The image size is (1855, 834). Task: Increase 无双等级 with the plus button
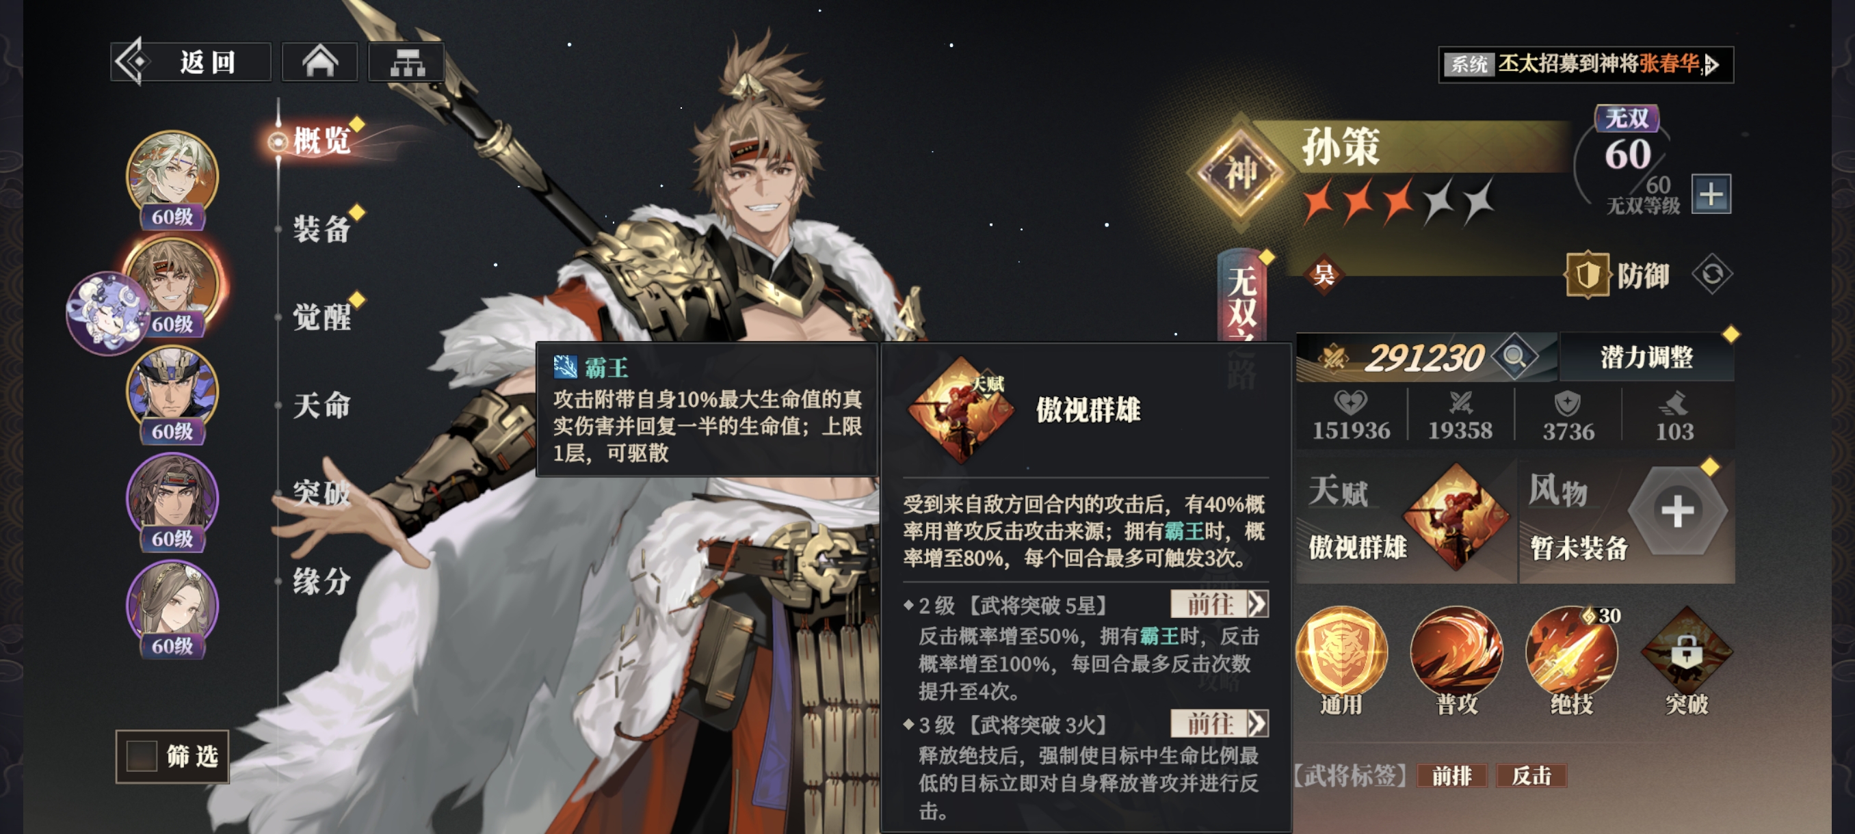1711,194
